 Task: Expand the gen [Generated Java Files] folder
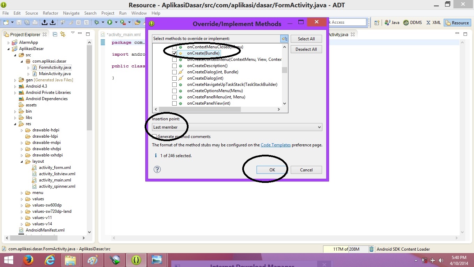[x=15, y=80]
